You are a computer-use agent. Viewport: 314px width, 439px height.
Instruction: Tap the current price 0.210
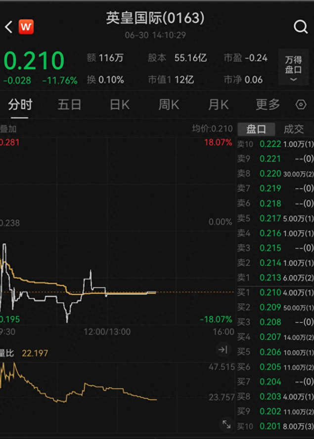click(x=34, y=60)
